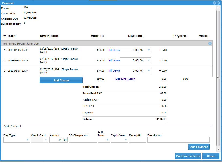Click Print Transactions button
This screenshot has width=222, height=162.
[x=188, y=156]
